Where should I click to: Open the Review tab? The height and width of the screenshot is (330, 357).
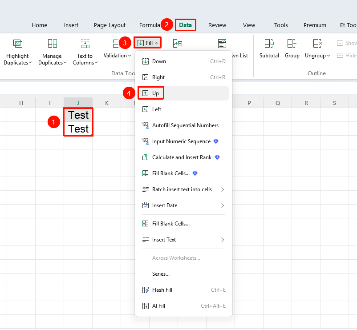(217, 25)
